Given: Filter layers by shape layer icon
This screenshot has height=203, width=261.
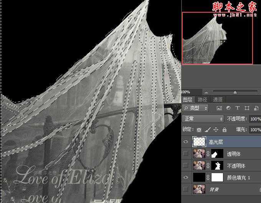Looking at the screenshot, I should 247,108.
